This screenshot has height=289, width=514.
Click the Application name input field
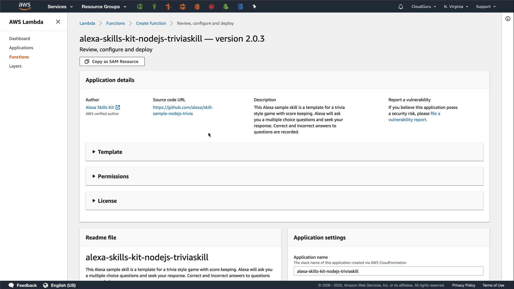[388, 271]
